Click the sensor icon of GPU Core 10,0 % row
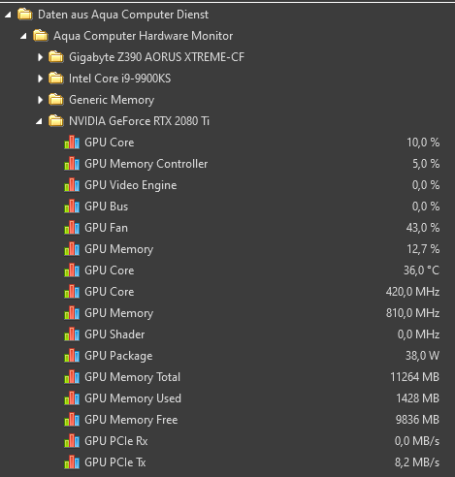Image resolution: width=455 pixels, height=477 pixels. 72,143
